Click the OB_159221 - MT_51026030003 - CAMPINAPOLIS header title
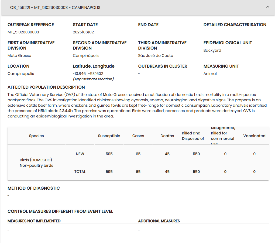The width and height of the screenshot is (275, 243). click(55, 8)
